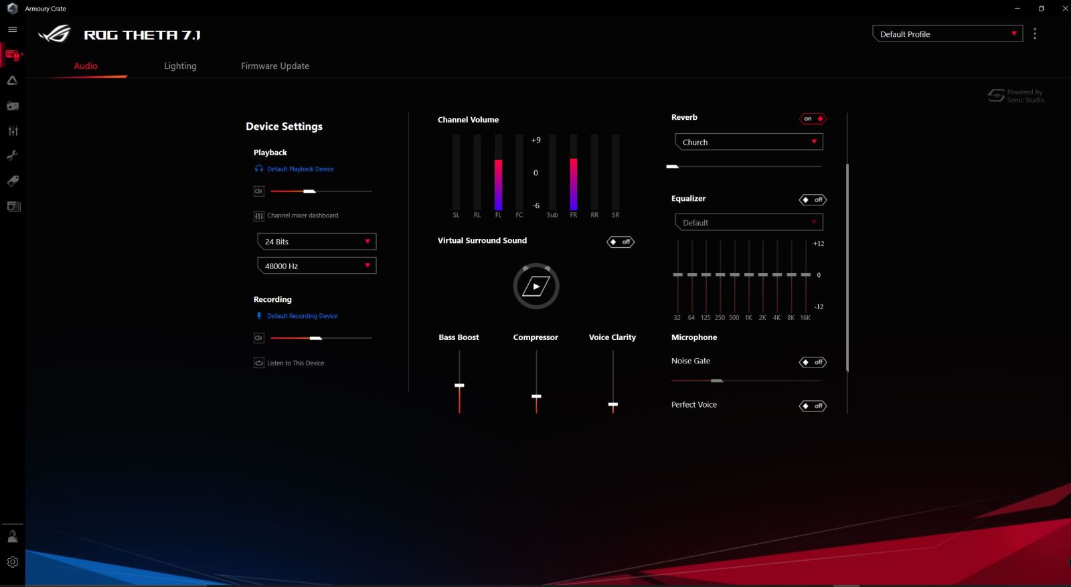Click the FL channel volume bar
1071x587 pixels.
tap(498, 173)
